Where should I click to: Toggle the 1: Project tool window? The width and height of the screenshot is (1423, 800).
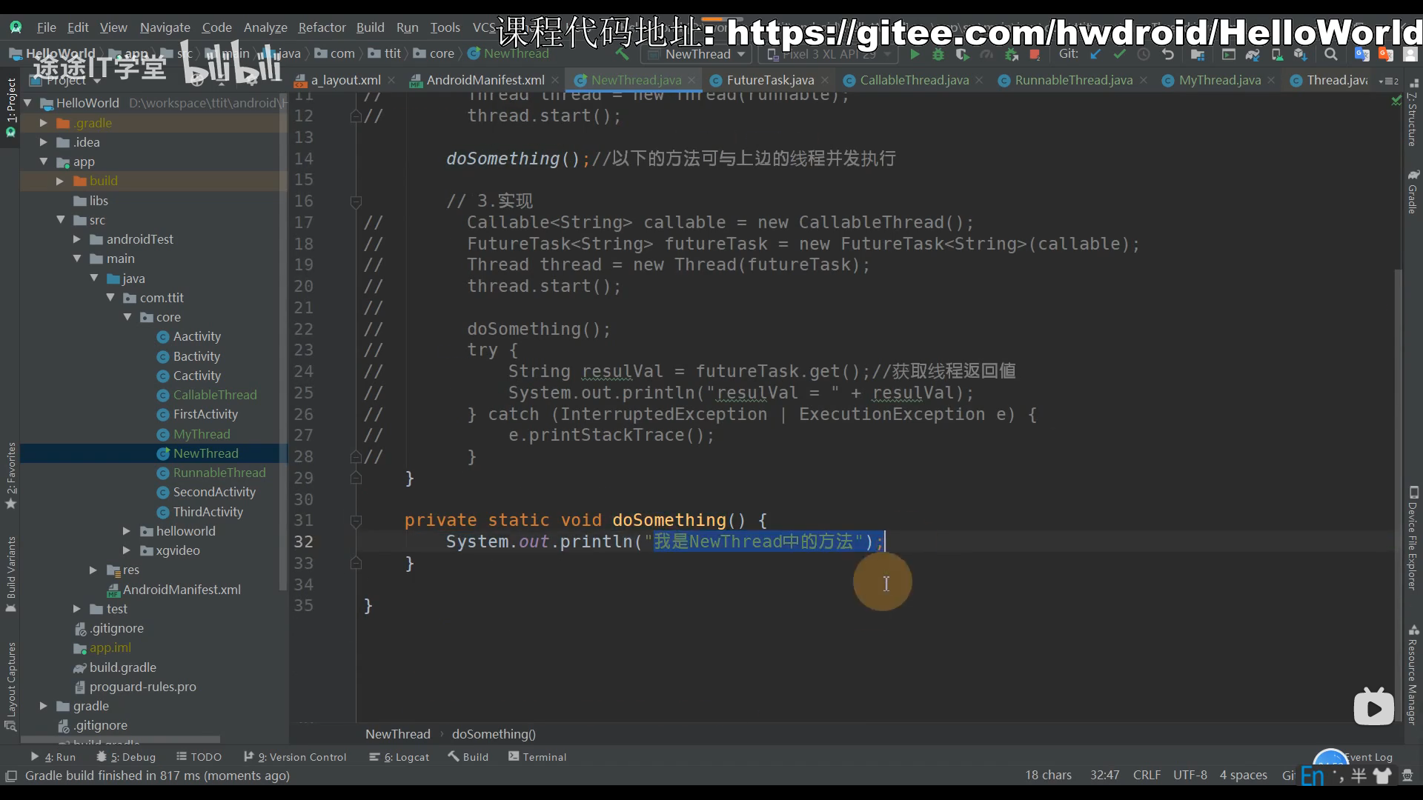click(11, 107)
